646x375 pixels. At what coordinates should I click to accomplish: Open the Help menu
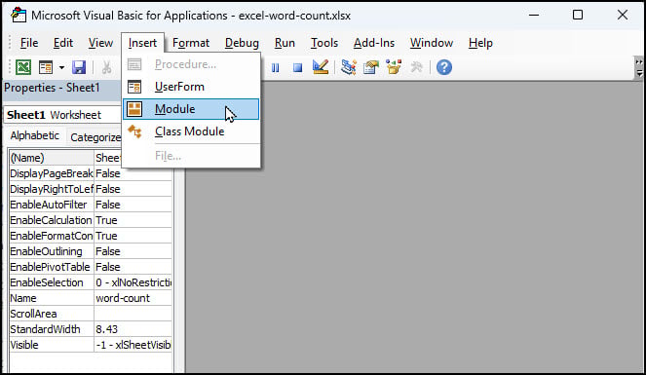pos(480,43)
